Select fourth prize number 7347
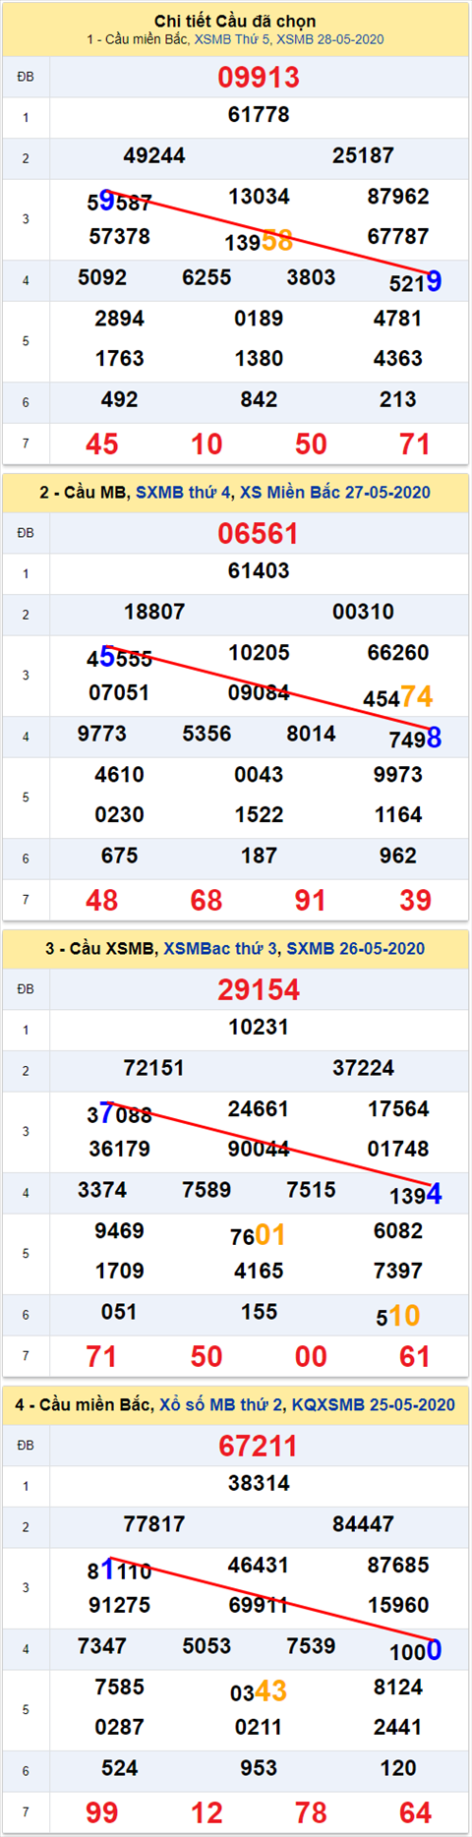Screen dimensions: 472x1837 pos(102,1646)
